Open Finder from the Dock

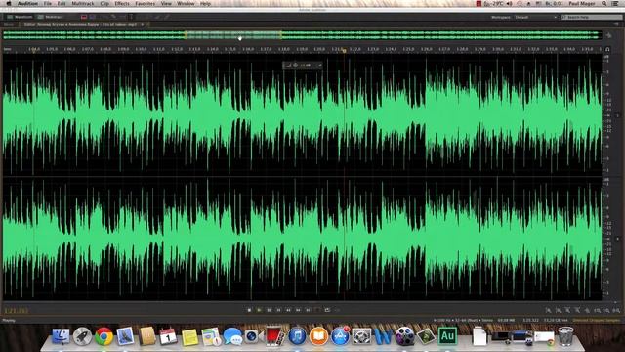tap(61, 336)
